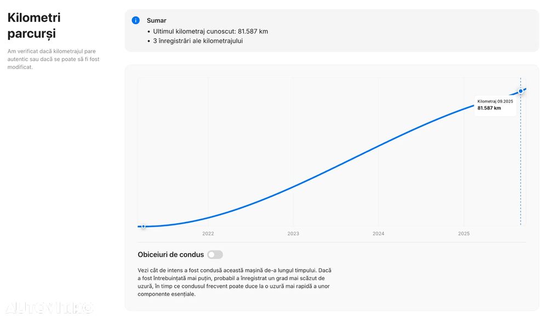
Task: Click the mileage verification text under title
Action: click(x=53, y=59)
